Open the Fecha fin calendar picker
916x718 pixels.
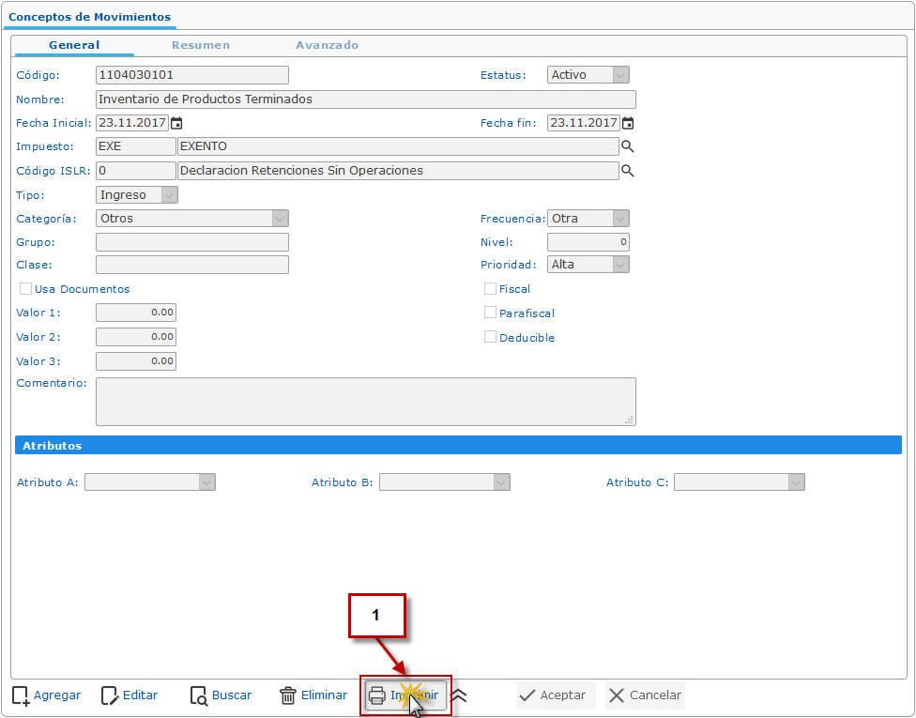tap(628, 123)
